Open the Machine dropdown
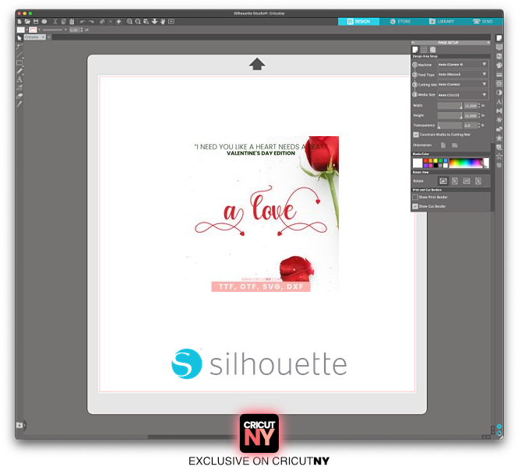The height and width of the screenshot is (470, 518). tap(463, 65)
